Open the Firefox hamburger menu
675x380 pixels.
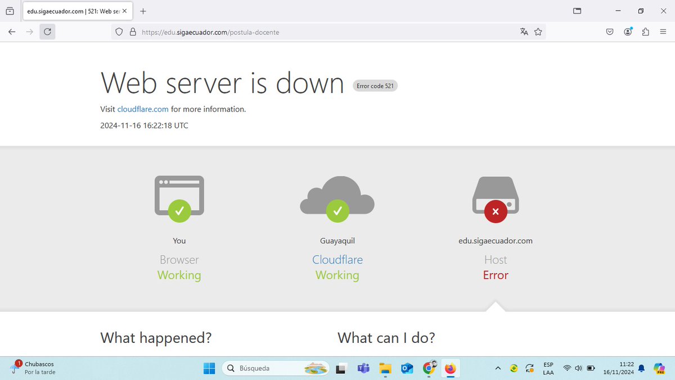coord(663,32)
